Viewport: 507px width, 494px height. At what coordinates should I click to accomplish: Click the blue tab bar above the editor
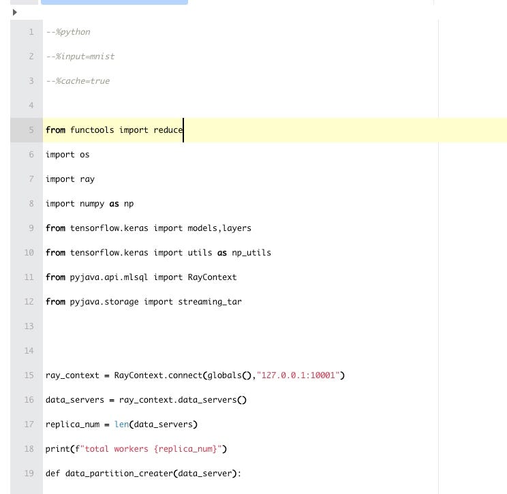coord(114,2)
